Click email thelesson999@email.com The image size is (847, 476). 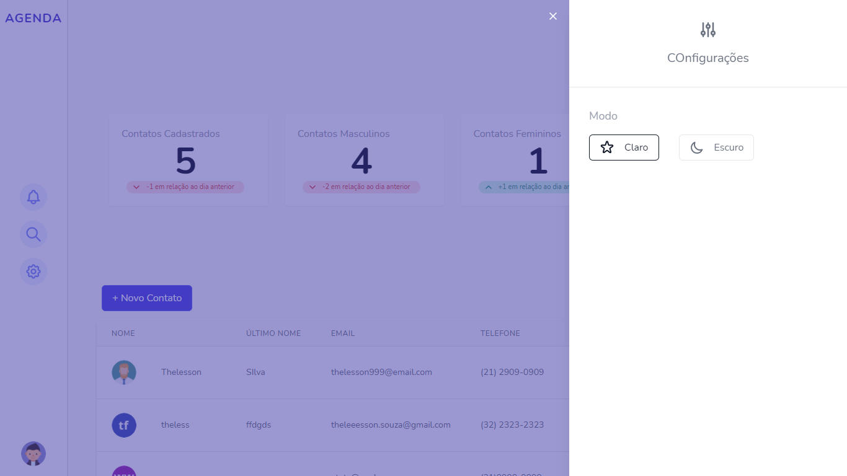(381, 372)
